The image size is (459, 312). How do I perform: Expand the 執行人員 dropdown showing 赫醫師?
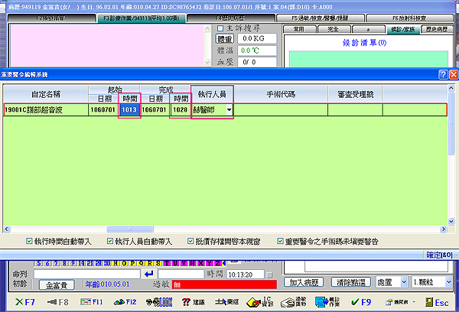(x=228, y=110)
